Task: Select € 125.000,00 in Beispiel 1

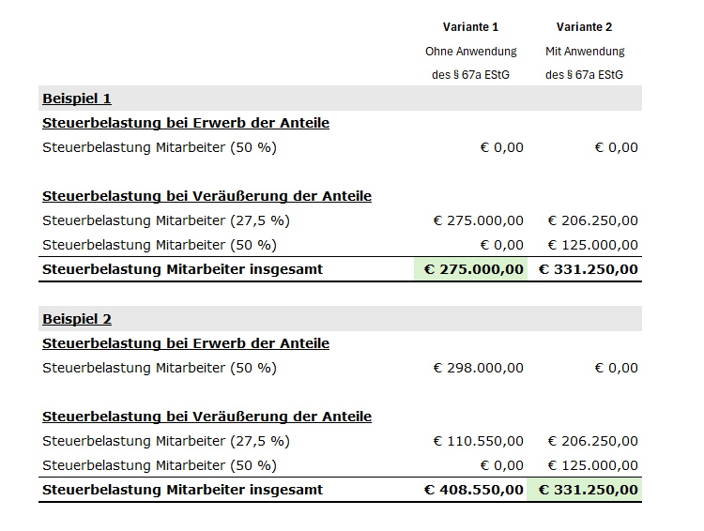Action: [x=592, y=245]
